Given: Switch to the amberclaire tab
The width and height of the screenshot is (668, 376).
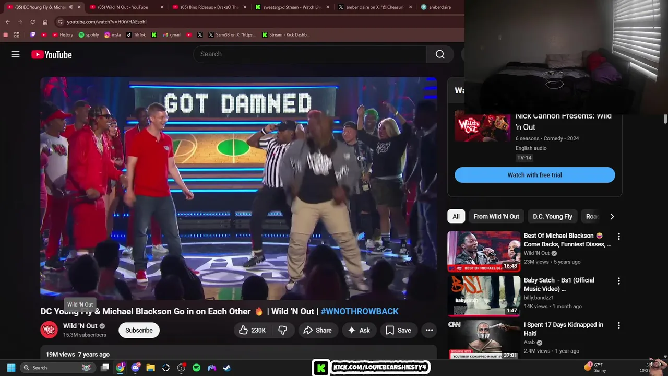Looking at the screenshot, I should click(440, 7).
